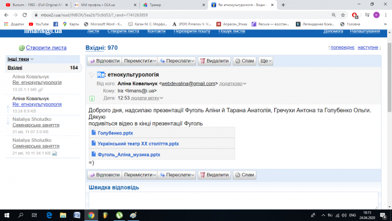Open top Перемістити dropdown
The width and height of the screenshot is (392, 221).
click(140, 61)
